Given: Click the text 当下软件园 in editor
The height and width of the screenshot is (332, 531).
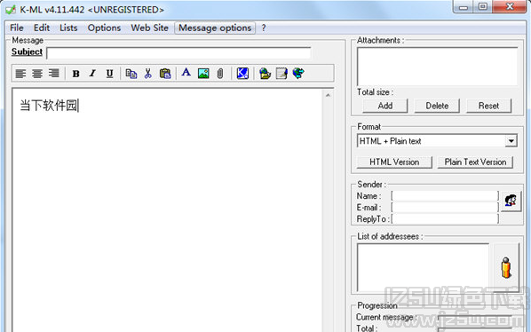Looking at the screenshot, I should click(49, 106).
